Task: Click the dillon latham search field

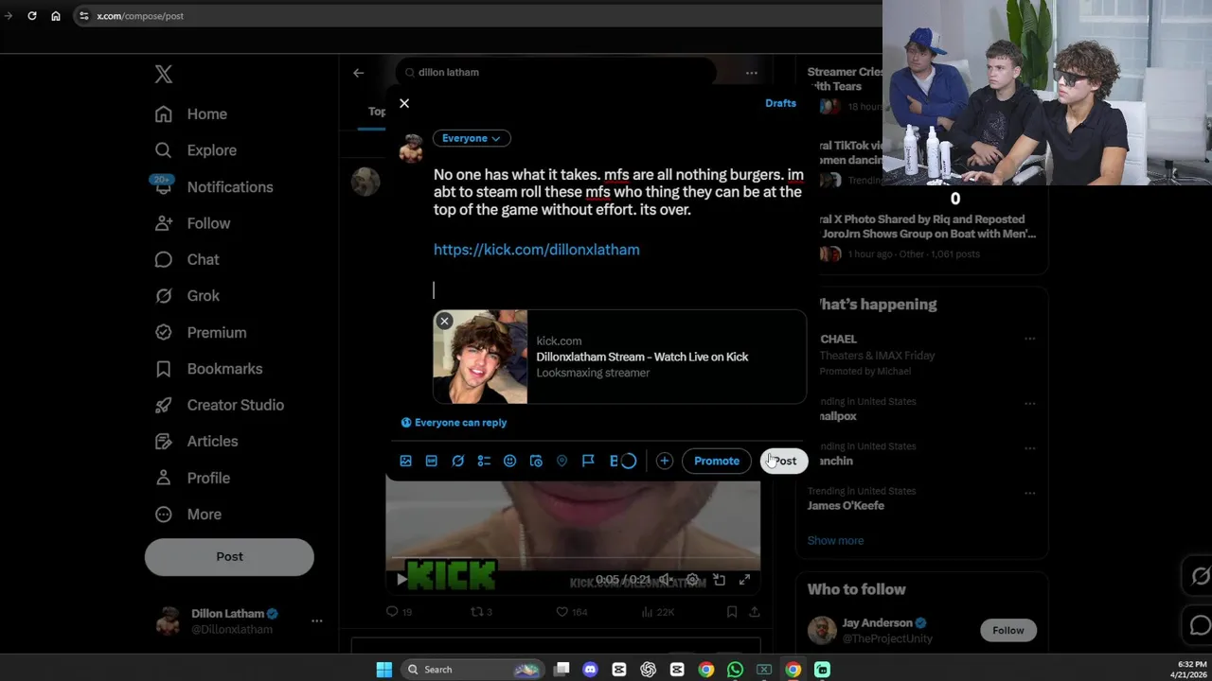Action: pos(555,72)
